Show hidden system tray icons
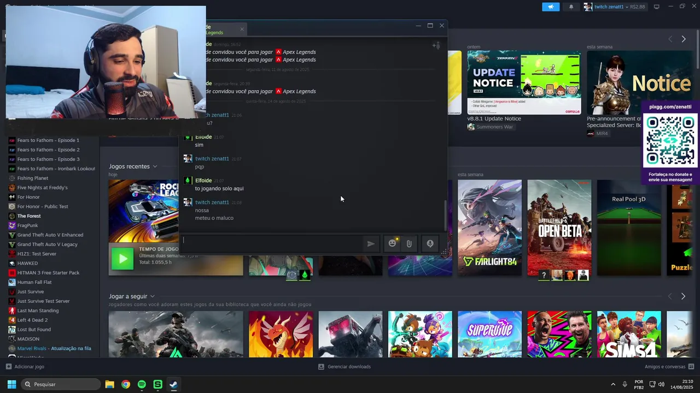The image size is (700, 393). 612,384
